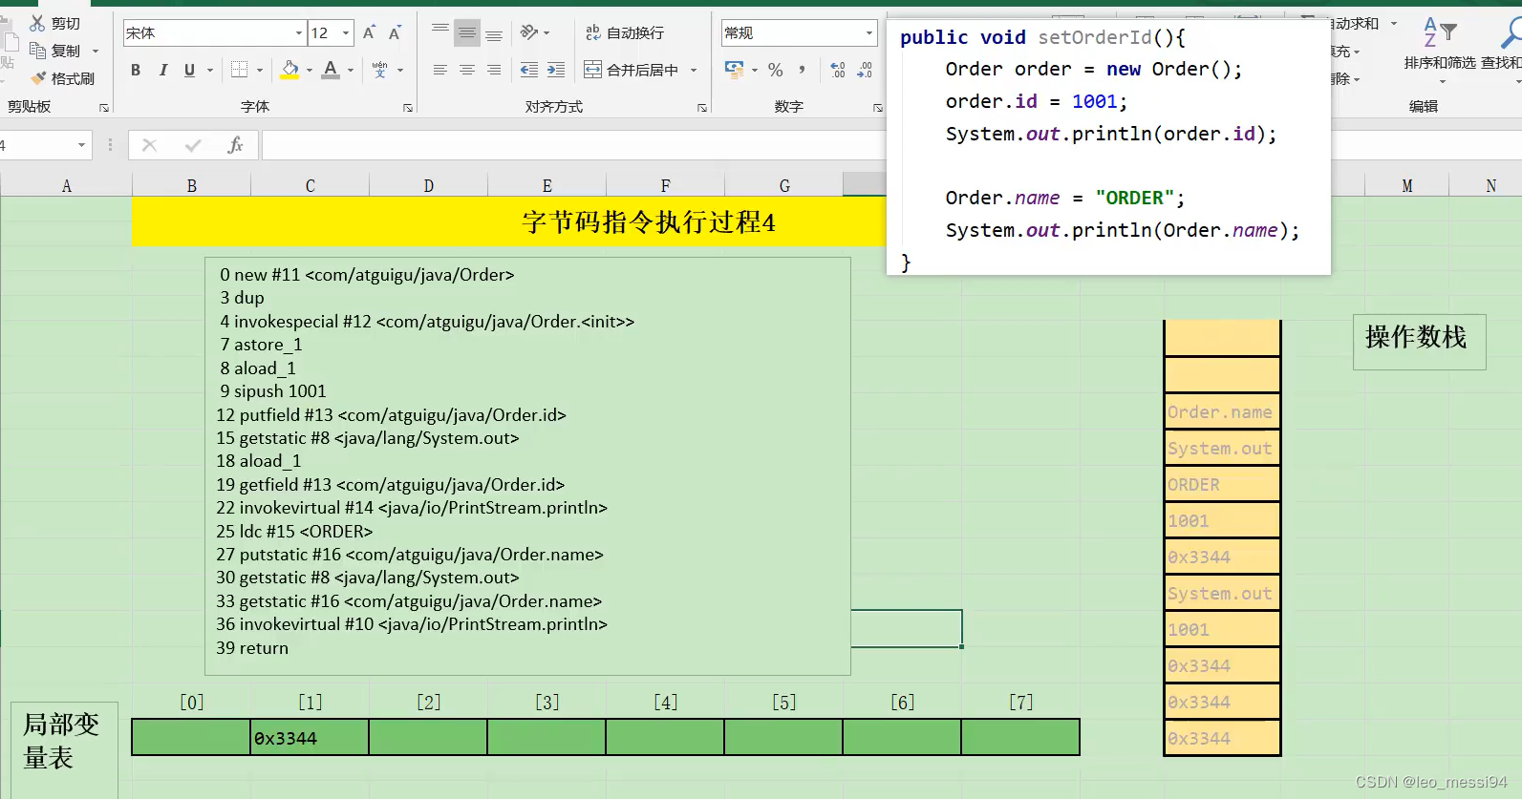Click the decrease decimal places icon
The image size is (1522, 799).
click(x=865, y=70)
